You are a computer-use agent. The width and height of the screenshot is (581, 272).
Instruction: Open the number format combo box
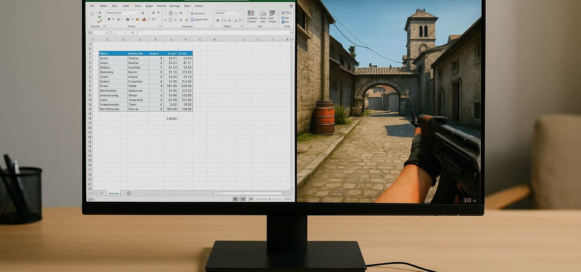coord(228,13)
